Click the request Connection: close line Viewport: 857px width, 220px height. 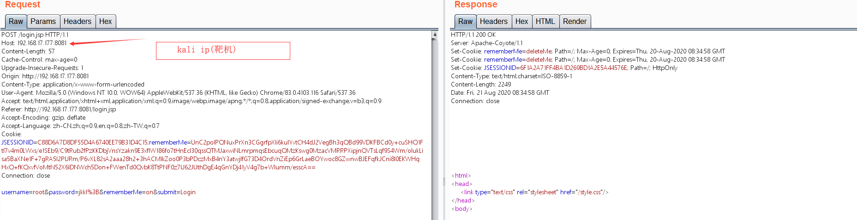click(26, 175)
